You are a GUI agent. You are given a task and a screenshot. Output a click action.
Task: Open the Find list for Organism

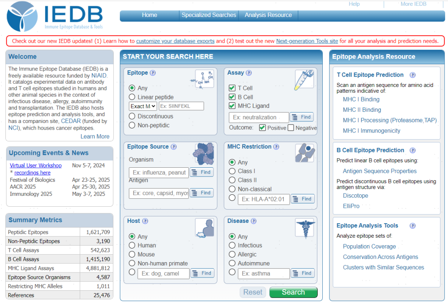click(202, 172)
